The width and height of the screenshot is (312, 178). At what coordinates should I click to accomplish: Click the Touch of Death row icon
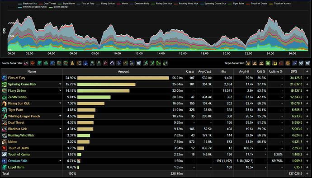(x=4, y=148)
